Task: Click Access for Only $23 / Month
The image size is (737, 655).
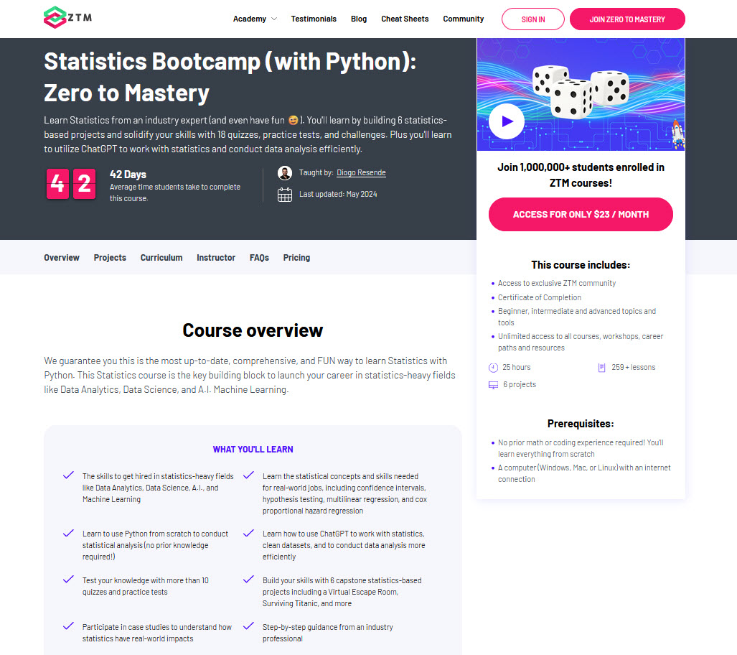Action: click(x=581, y=215)
